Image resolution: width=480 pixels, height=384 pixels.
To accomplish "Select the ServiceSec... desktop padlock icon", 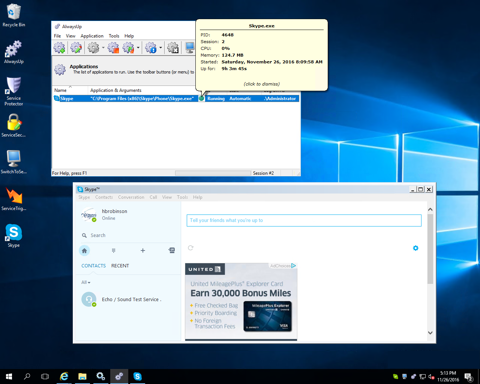I will click(14, 125).
